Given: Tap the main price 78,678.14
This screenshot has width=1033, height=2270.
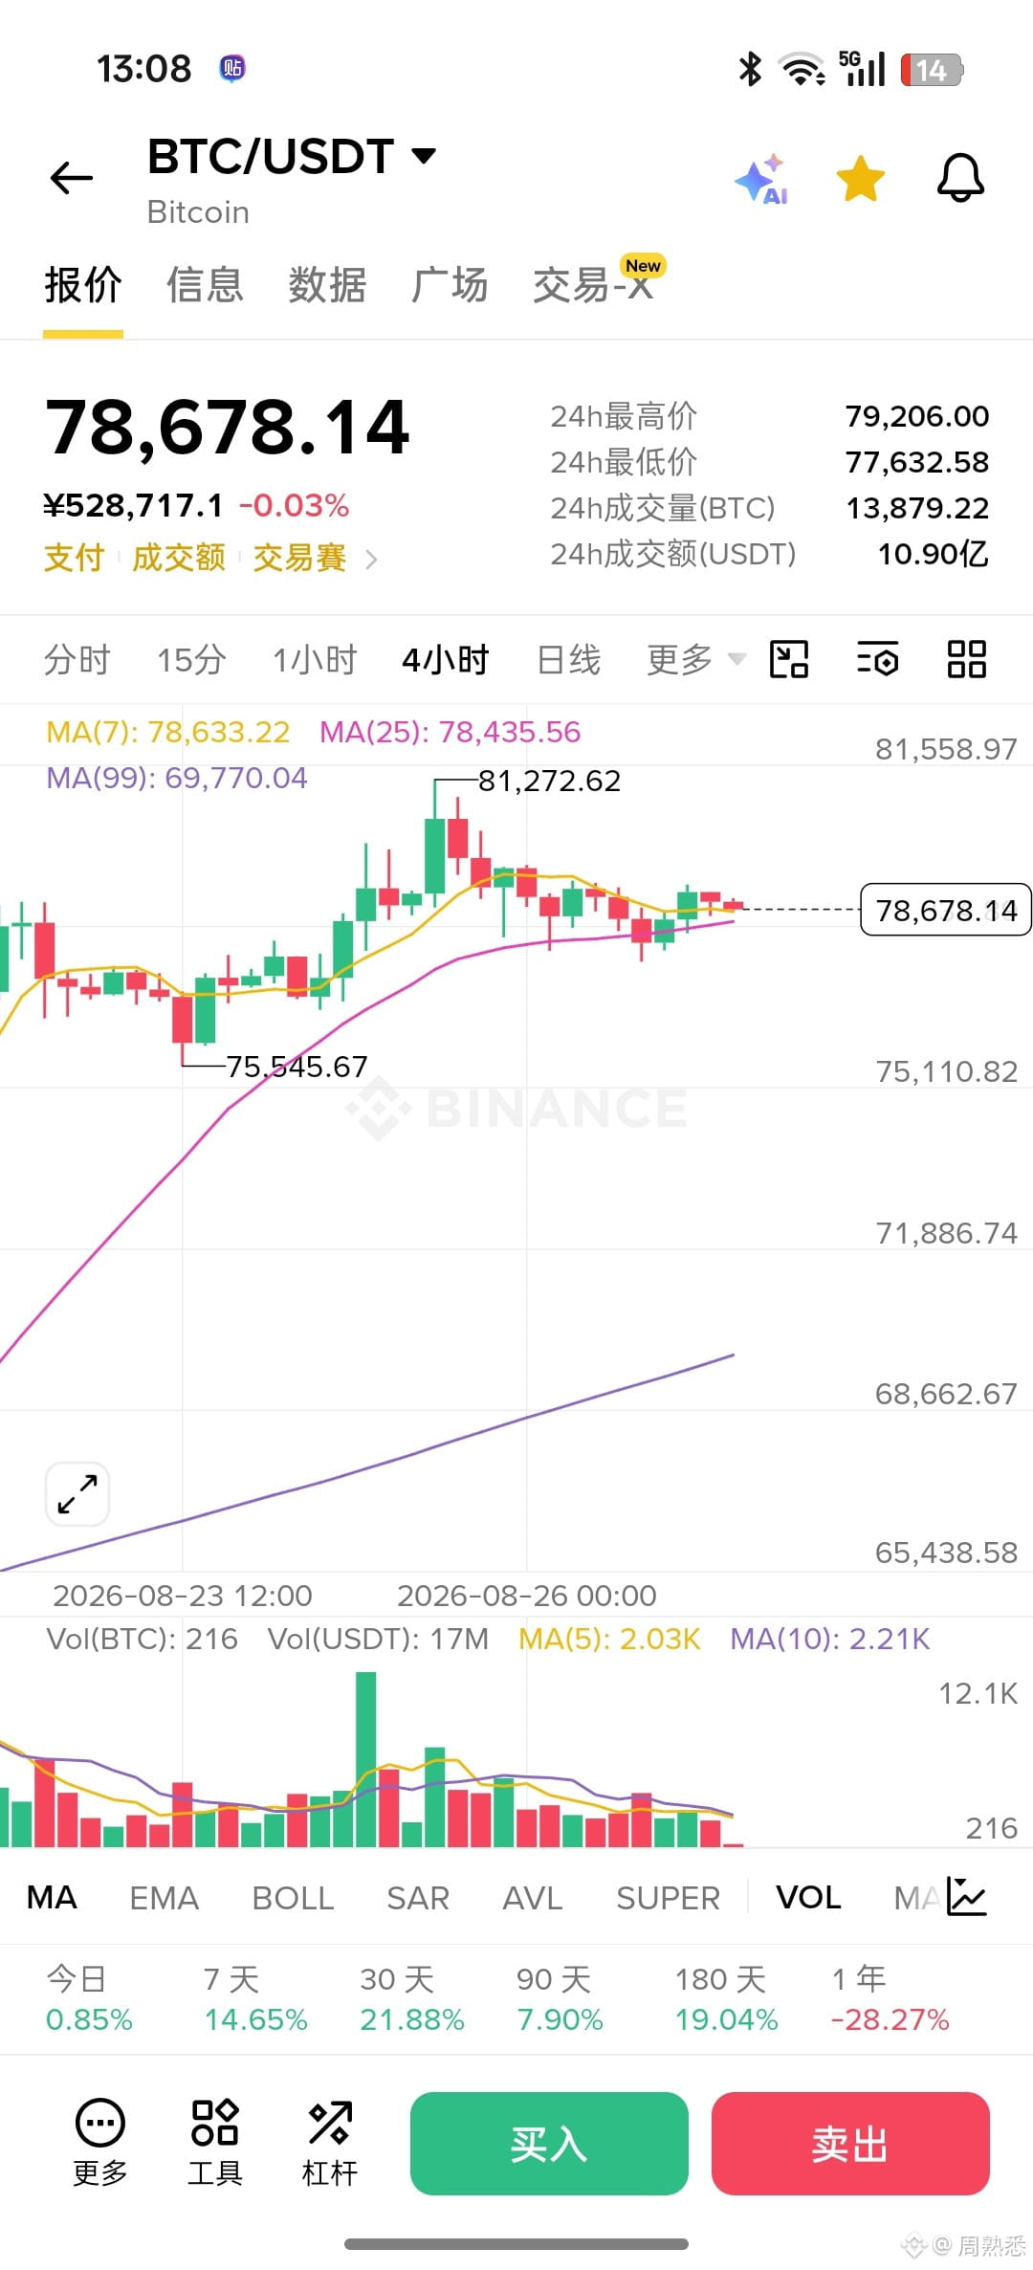Looking at the screenshot, I should tap(228, 428).
